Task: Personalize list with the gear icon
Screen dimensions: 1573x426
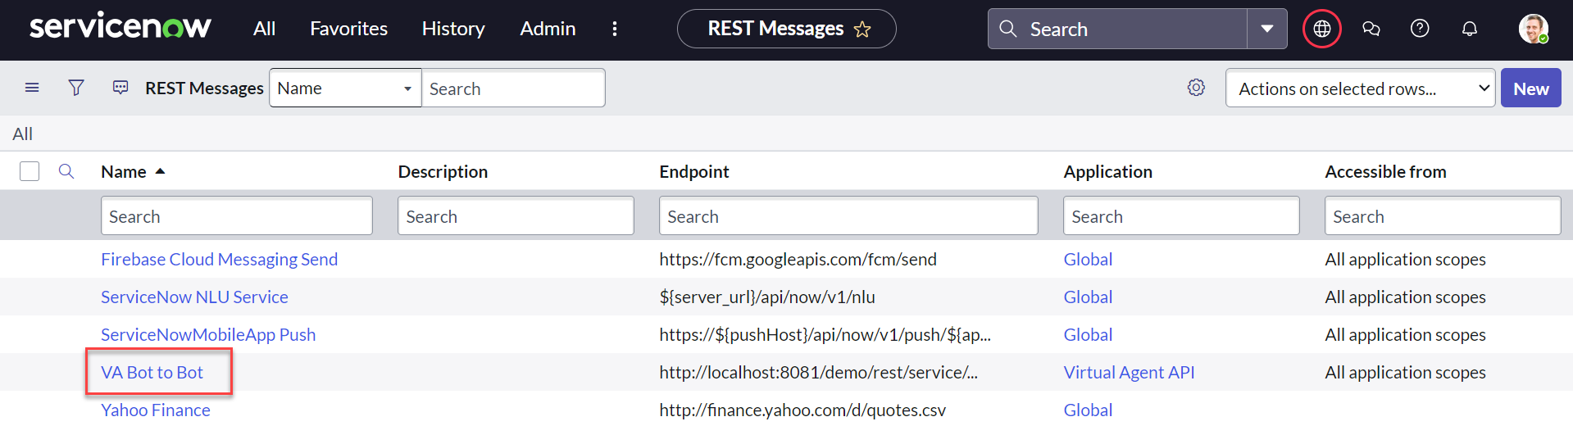Action: coord(1196,88)
